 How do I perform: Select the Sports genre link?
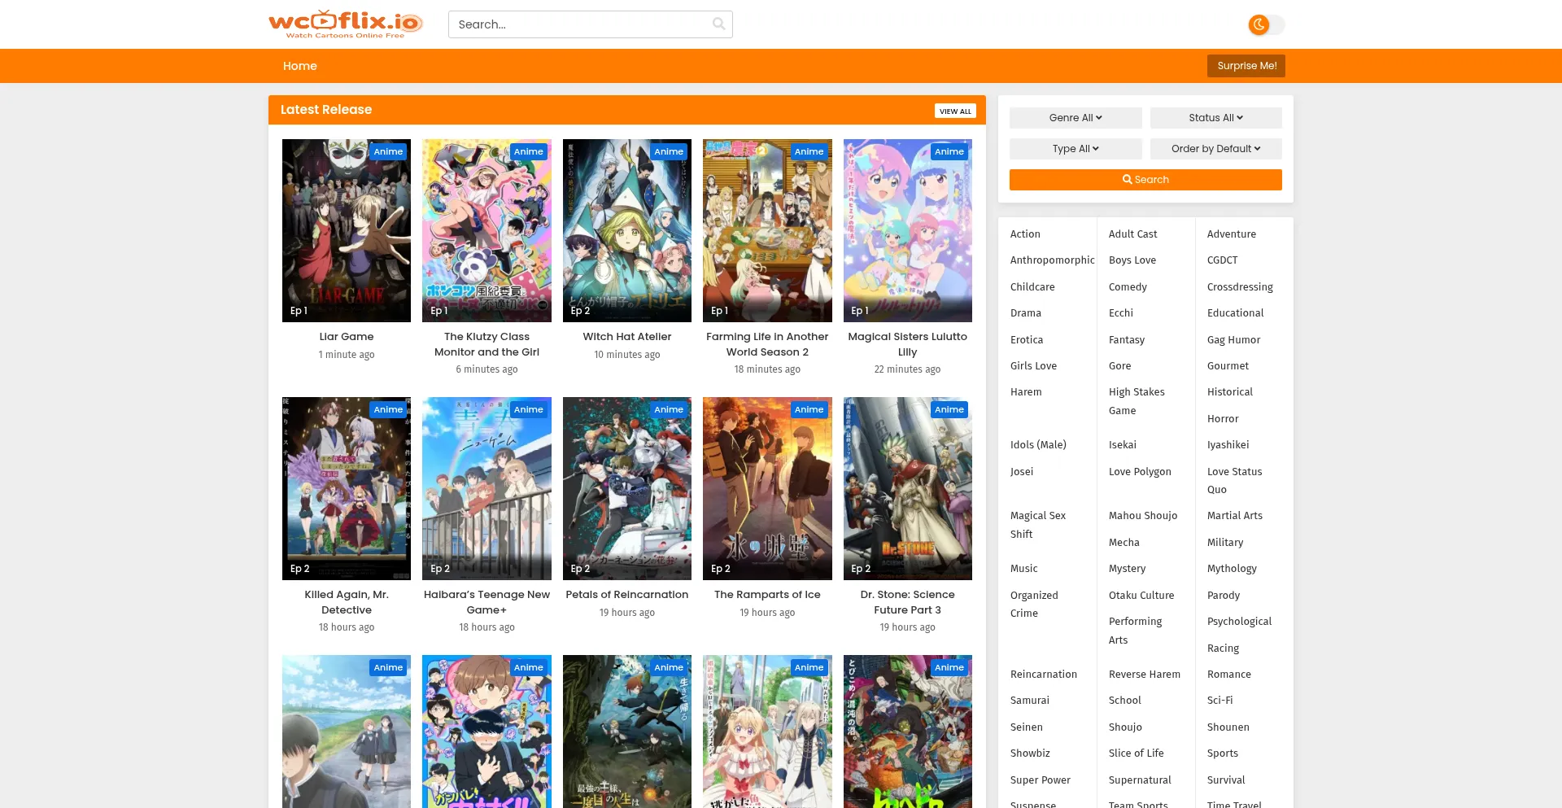coord(1222,753)
